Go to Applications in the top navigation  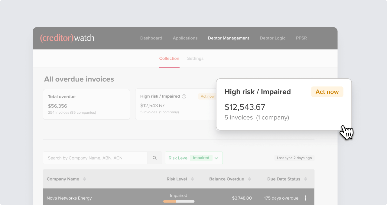point(185,38)
